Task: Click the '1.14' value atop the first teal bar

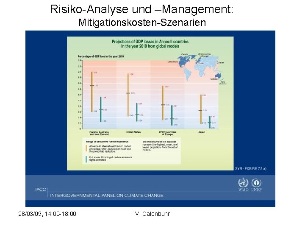Action: [104, 98]
